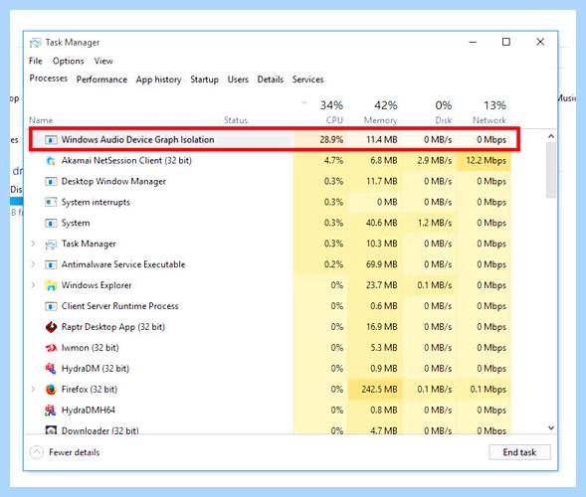Select the Raptr Desktop App (32 bit) name

[x=113, y=327]
